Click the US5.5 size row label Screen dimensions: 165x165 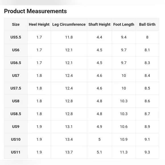point(16,37)
